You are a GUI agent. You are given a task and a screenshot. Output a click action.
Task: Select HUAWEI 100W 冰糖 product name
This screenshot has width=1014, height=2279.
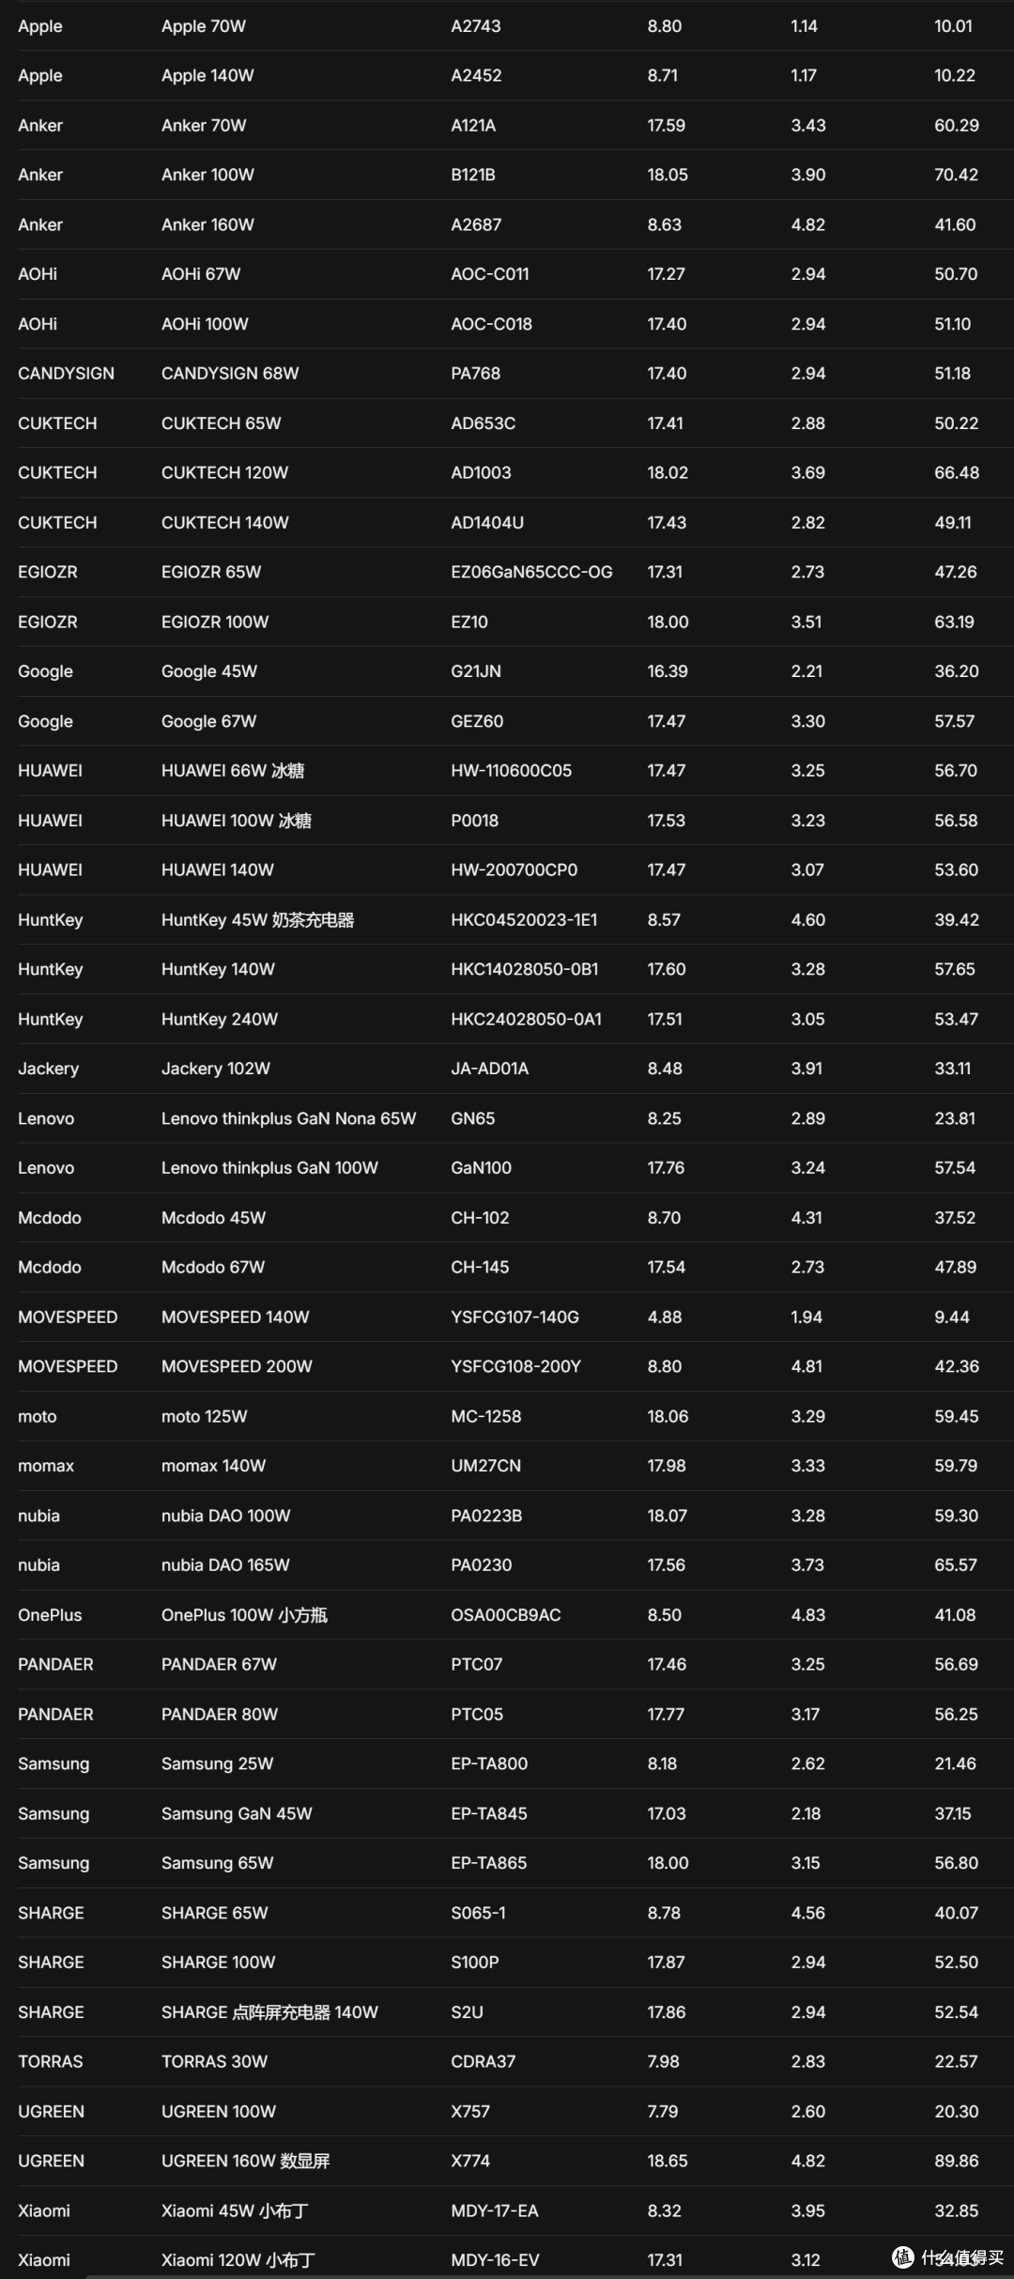point(237,821)
